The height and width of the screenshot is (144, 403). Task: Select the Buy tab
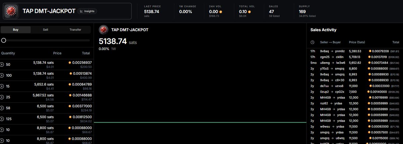[15, 30]
